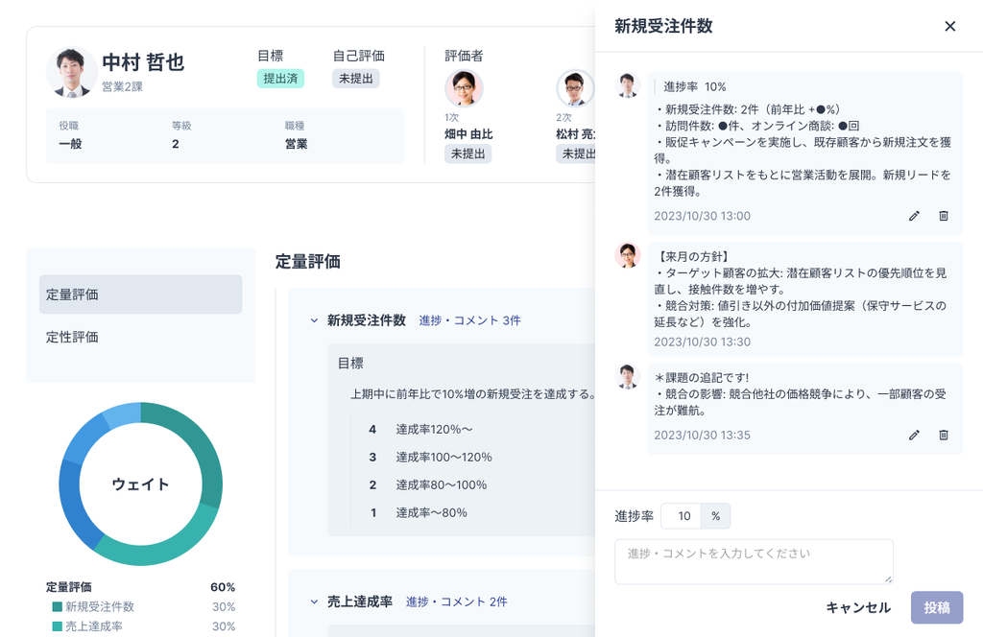
Task: Open 進捗・コメント 2件 link for 売上達成率
Action: point(456,602)
